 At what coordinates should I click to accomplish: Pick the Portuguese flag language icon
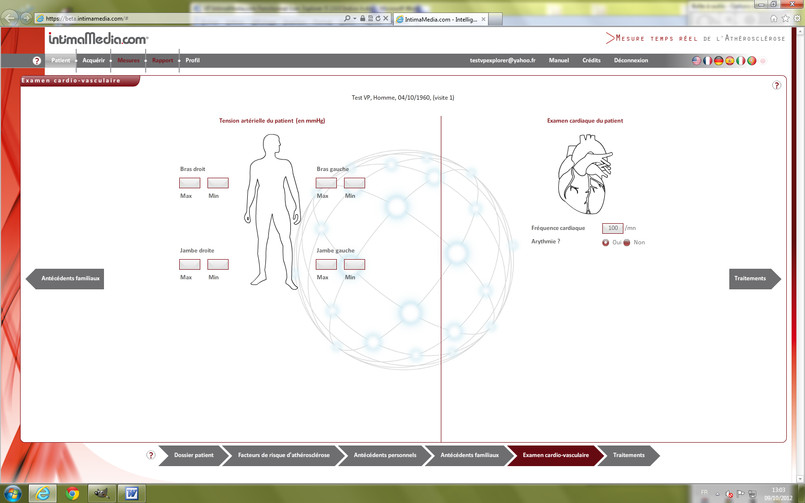(751, 61)
